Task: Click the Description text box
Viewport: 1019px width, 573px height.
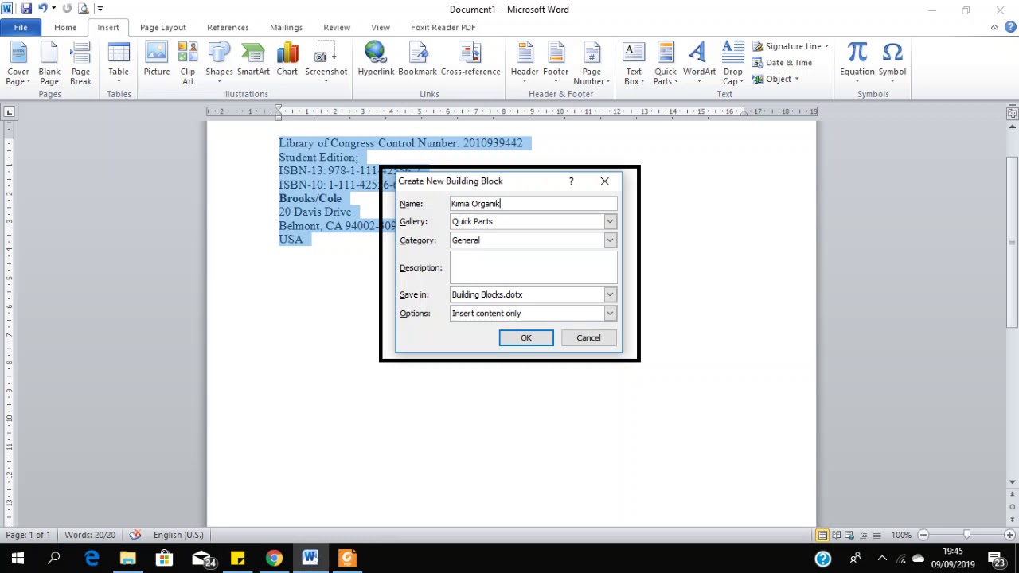Action: tap(533, 268)
